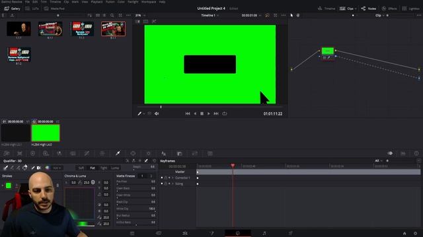Open the Timeline 1 name dropdown
Image resolution: width=423 pixels, height=237 pixels.
click(x=210, y=15)
